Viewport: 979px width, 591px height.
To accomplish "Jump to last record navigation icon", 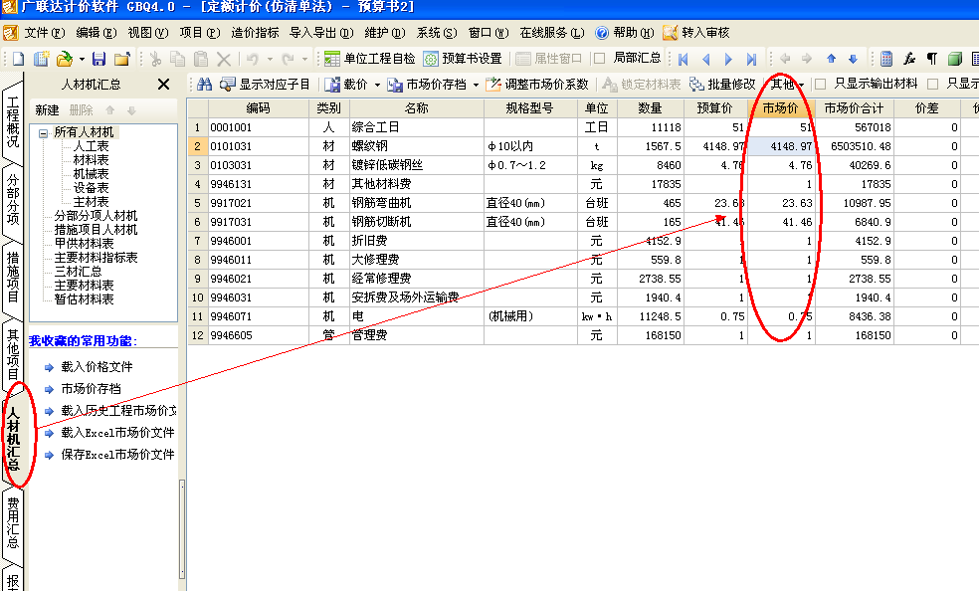I will pos(751,59).
